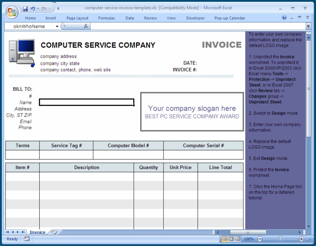Viewport: 316px width, 246px height.
Task: Click the Office Button orb
Action: pyautogui.click(x=12, y=13)
